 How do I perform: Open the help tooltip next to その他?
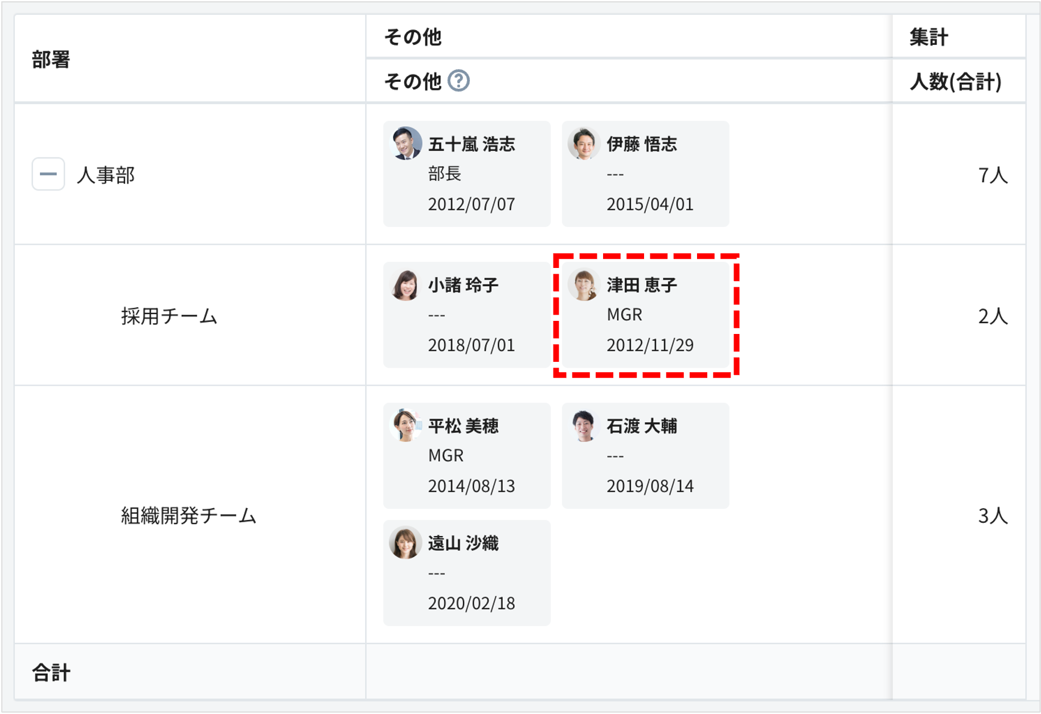coord(459,82)
